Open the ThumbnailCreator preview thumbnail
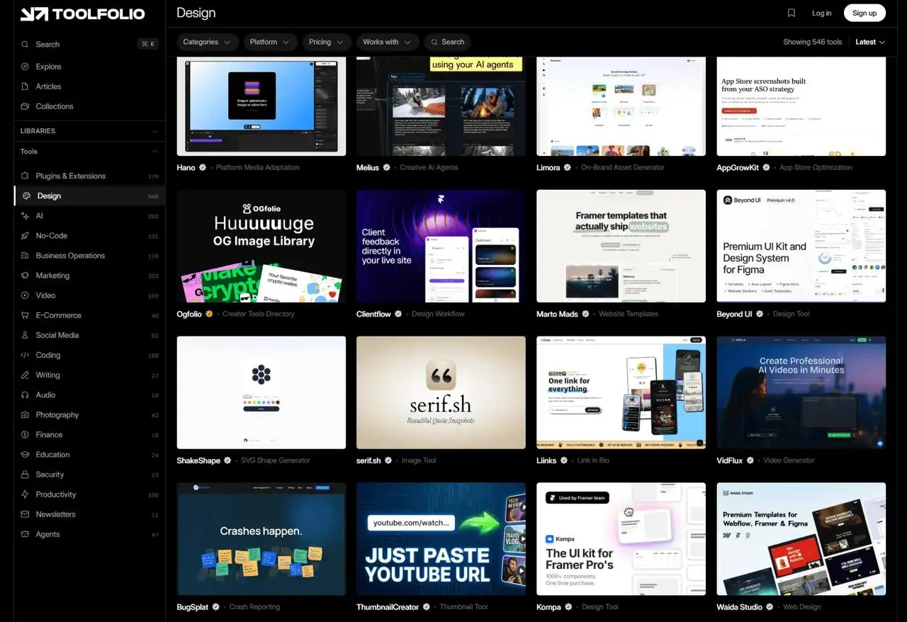 coord(441,539)
